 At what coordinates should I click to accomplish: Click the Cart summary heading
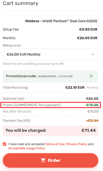coord(21,3)
